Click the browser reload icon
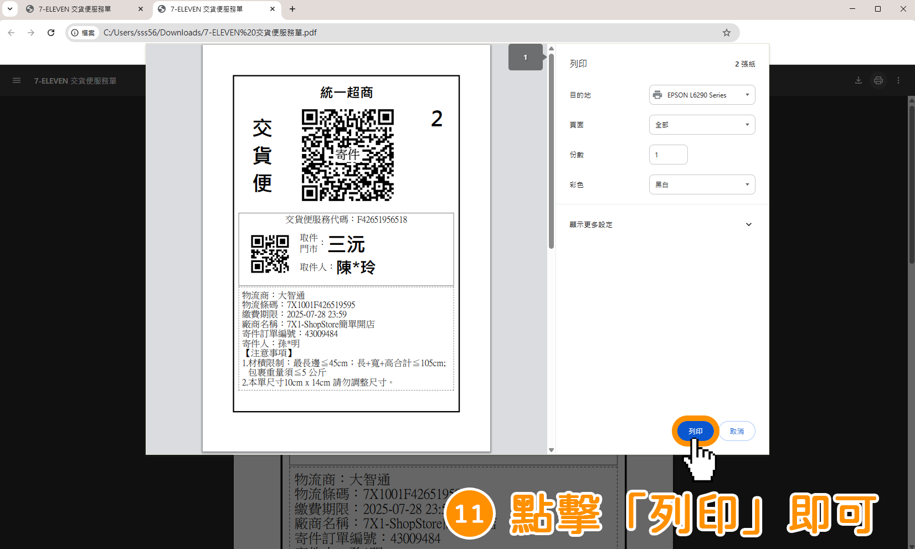The image size is (915, 549). pyautogui.click(x=51, y=33)
